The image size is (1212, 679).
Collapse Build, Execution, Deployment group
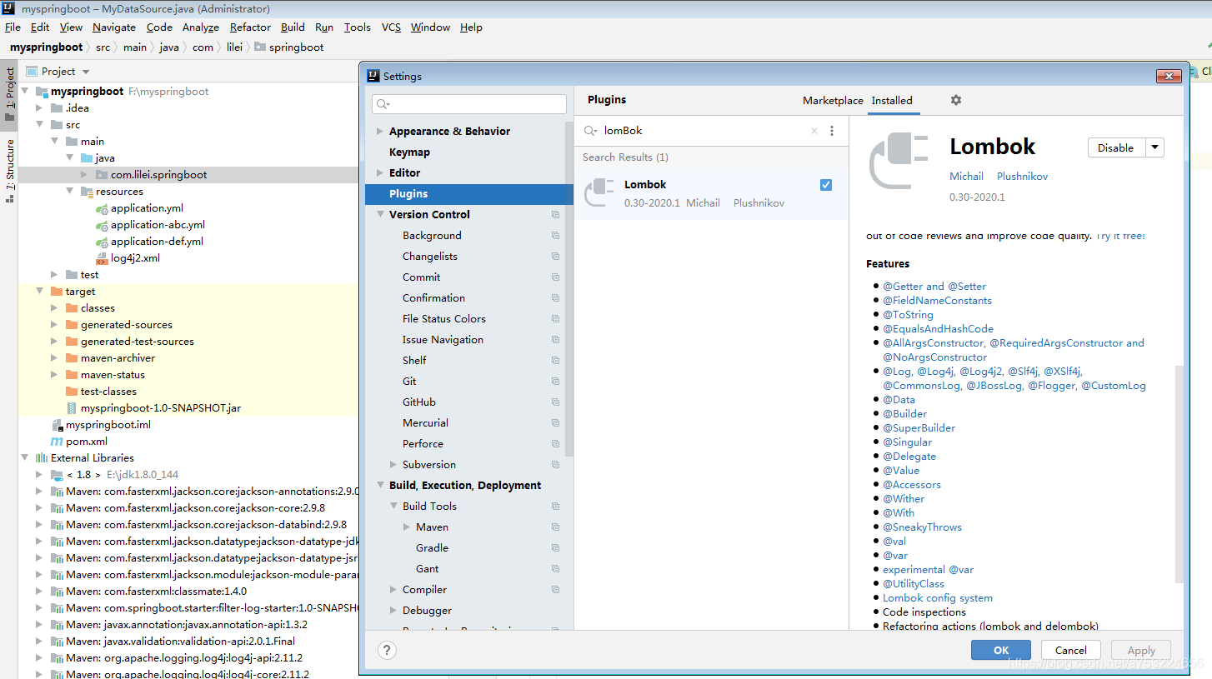(380, 486)
